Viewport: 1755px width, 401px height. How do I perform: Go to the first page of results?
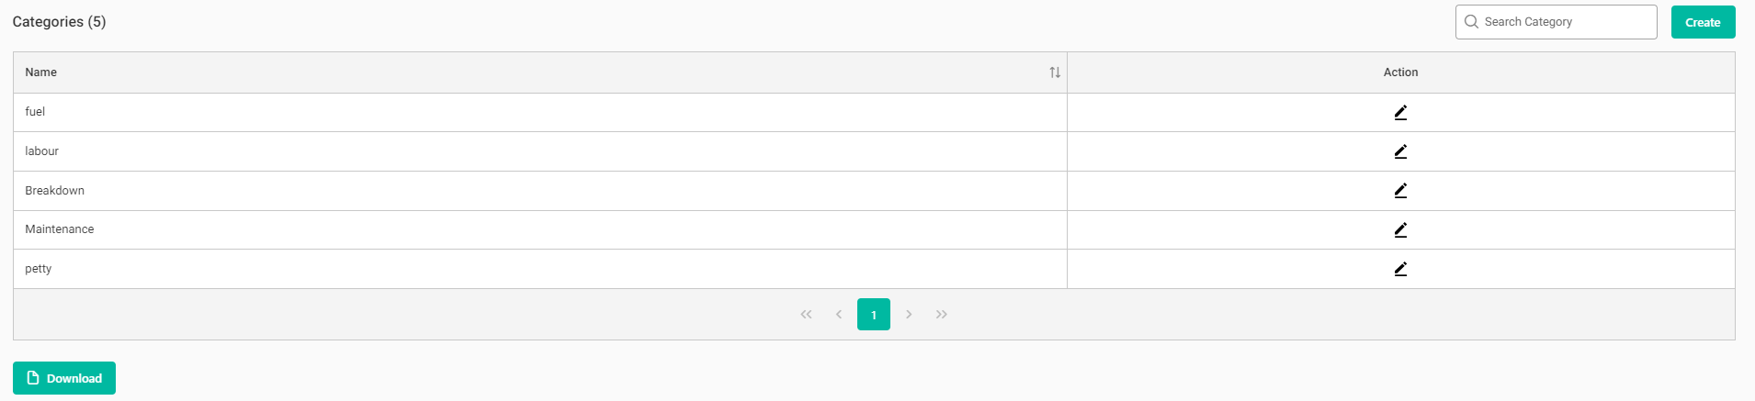(806, 315)
